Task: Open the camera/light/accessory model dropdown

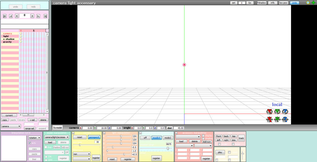Action: pyautogui.click(x=57, y=137)
